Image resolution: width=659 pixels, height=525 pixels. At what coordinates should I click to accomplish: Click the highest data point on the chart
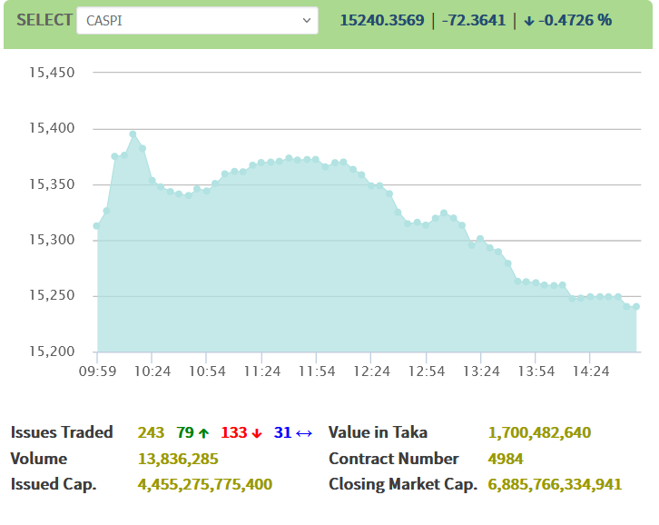[133, 134]
